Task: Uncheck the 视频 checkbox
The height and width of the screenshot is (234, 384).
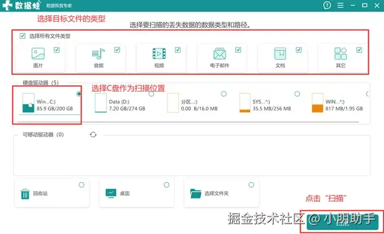Action: pyautogui.click(x=178, y=50)
